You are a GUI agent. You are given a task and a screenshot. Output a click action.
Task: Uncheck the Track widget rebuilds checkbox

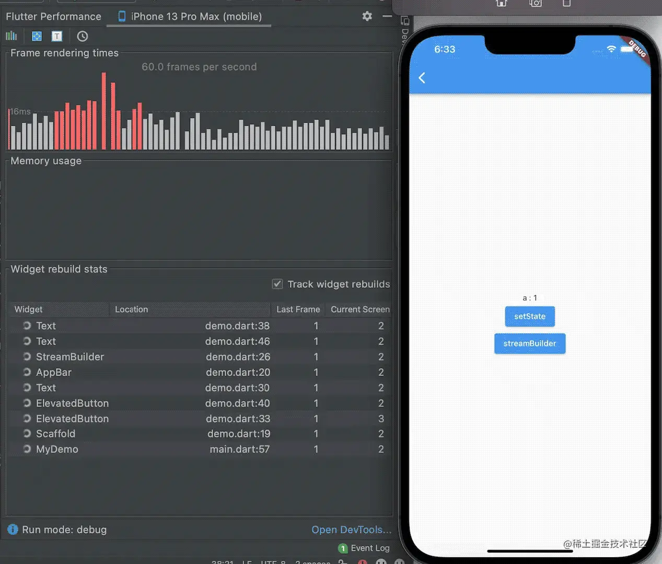point(277,284)
